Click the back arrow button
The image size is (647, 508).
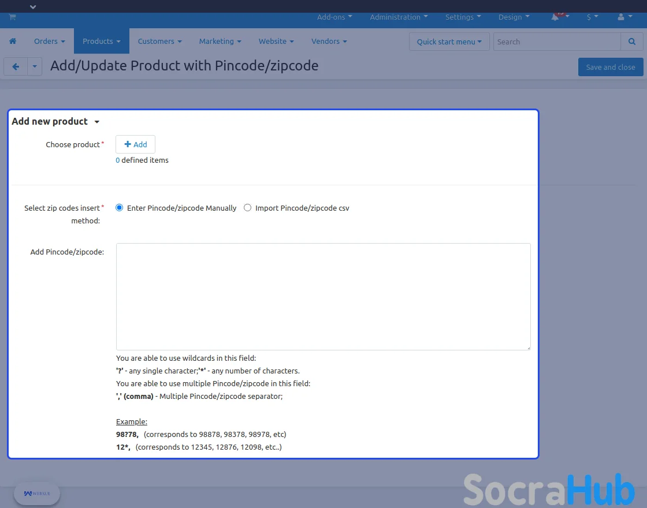[16, 67]
